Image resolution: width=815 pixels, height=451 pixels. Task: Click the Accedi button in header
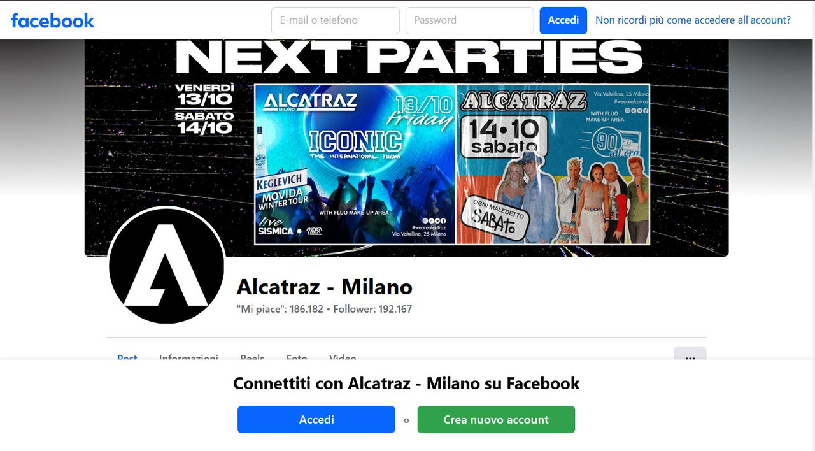(x=563, y=20)
